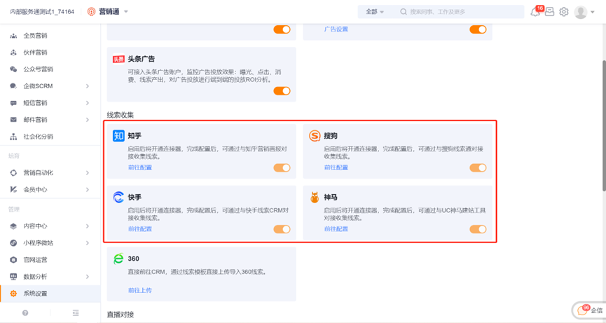Click the user avatar
The image size is (606, 323).
[581, 12]
